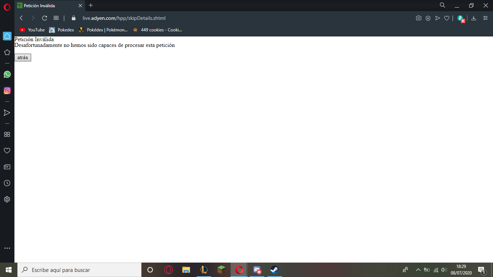The height and width of the screenshot is (277, 493).
Task: Open the People icon in taskbar
Action: pyautogui.click(x=405, y=270)
